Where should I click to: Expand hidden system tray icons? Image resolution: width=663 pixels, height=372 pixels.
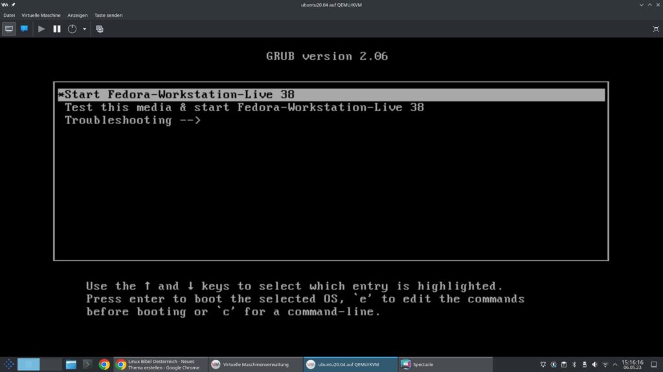615,364
